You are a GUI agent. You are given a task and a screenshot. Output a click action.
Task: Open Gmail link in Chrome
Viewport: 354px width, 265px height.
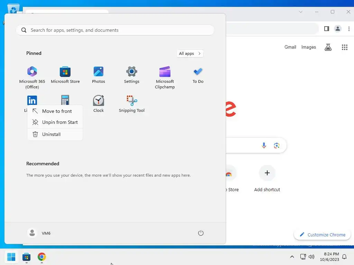290,47
